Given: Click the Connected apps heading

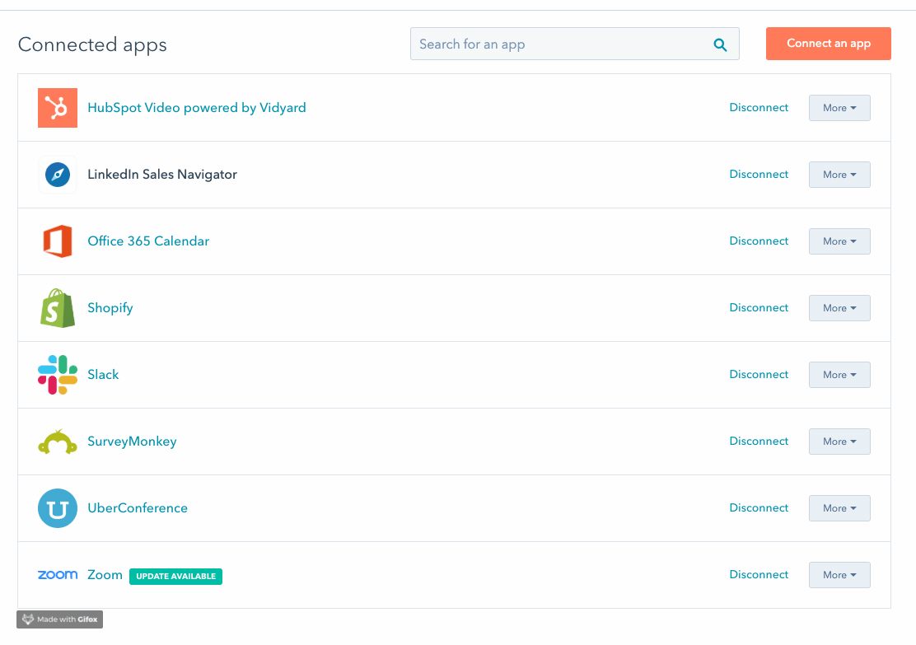Looking at the screenshot, I should [92, 45].
